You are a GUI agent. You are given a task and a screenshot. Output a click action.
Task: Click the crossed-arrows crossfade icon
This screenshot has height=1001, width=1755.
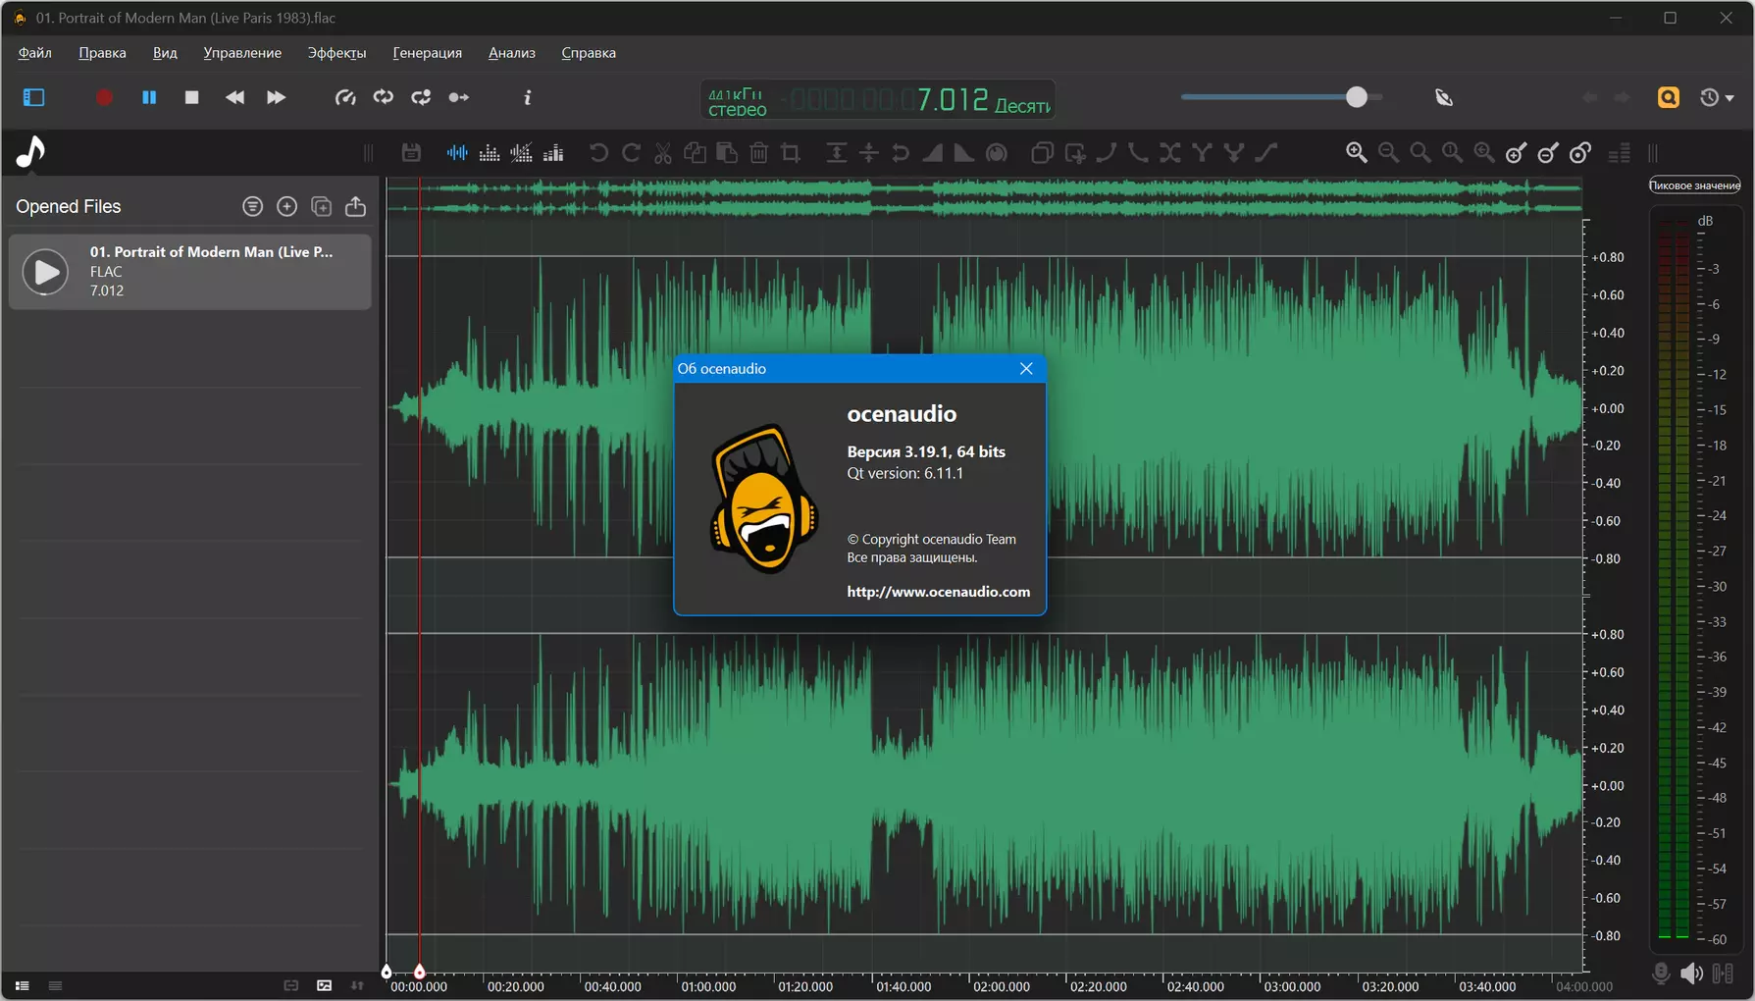[1170, 152]
